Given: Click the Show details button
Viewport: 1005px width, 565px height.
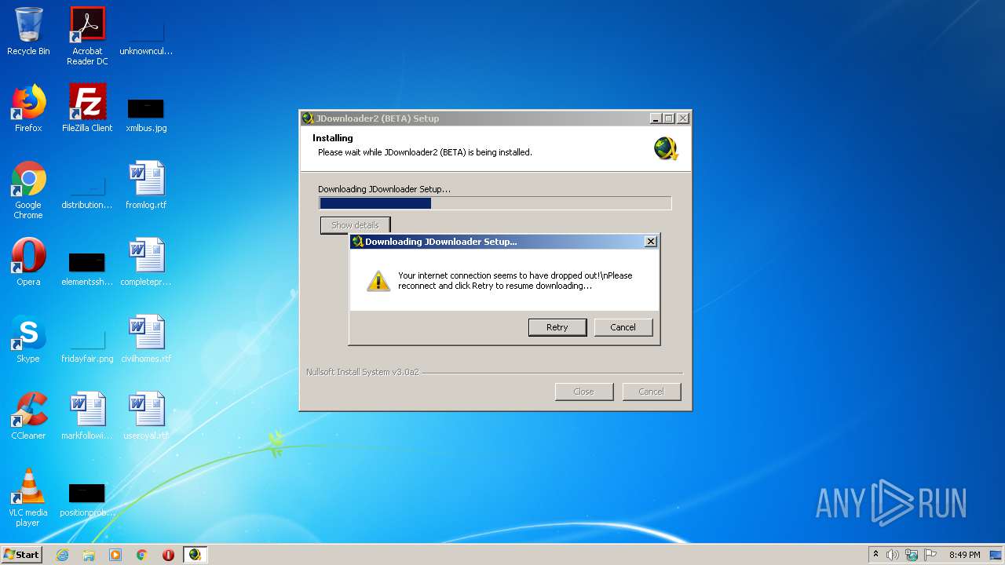Looking at the screenshot, I should coord(355,225).
